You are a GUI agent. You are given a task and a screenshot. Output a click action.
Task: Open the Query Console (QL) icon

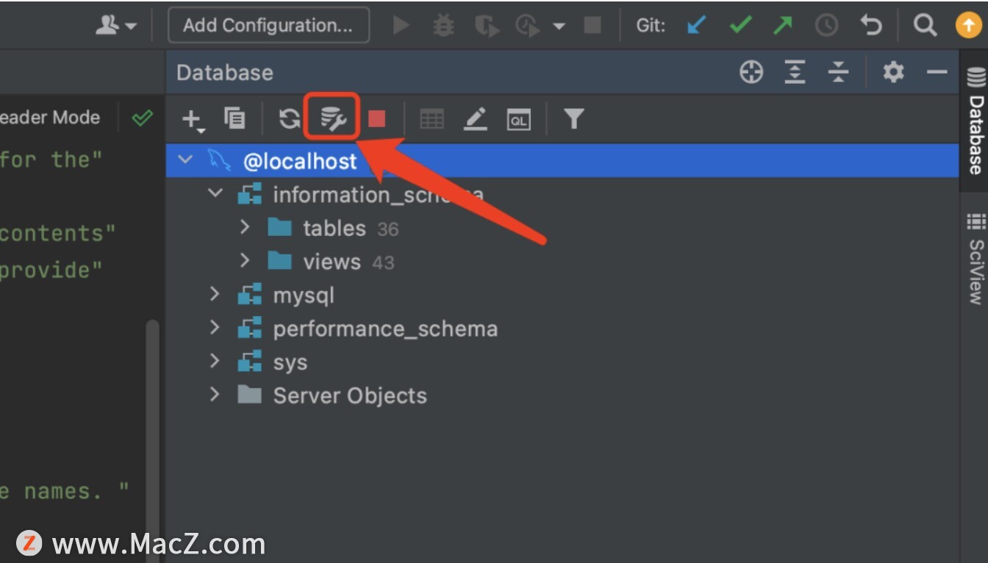[x=519, y=119]
